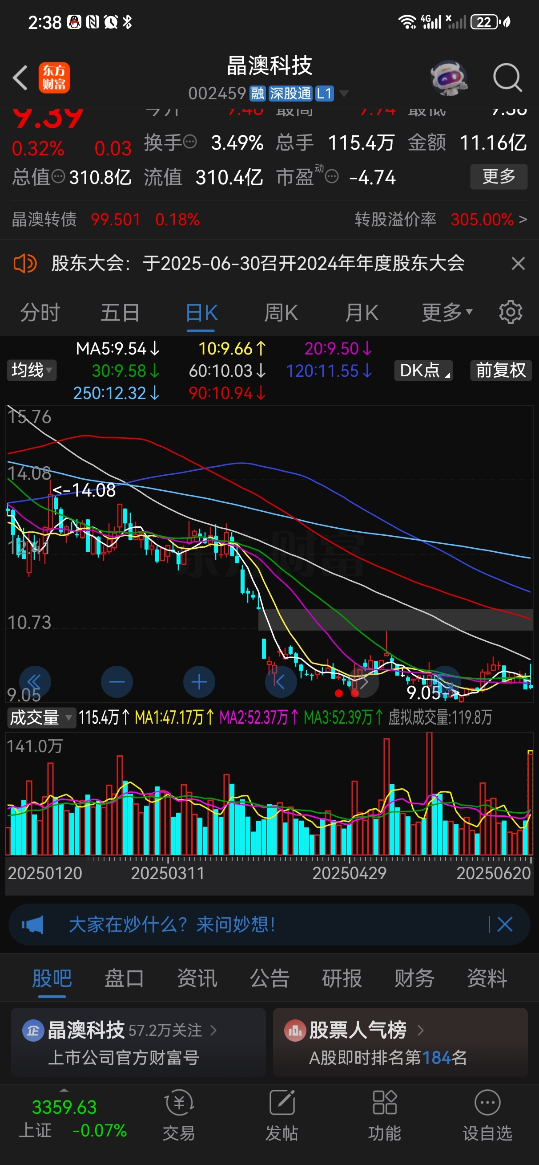This screenshot has width=539, height=1165.
Task: Tap the 120:11.55 moving average value
Action: [329, 371]
